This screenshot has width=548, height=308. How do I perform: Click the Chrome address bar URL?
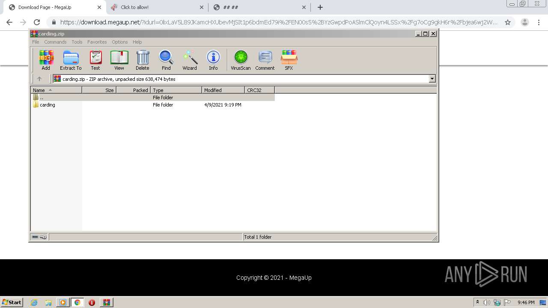click(x=279, y=22)
